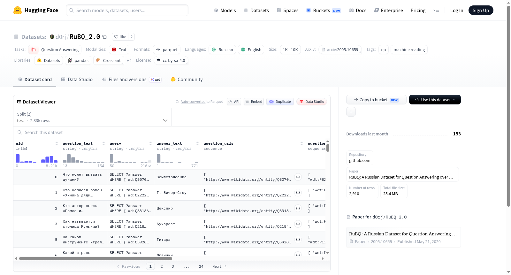Open the Community tab
The height and width of the screenshot is (275, 511).
pos(187,79)
